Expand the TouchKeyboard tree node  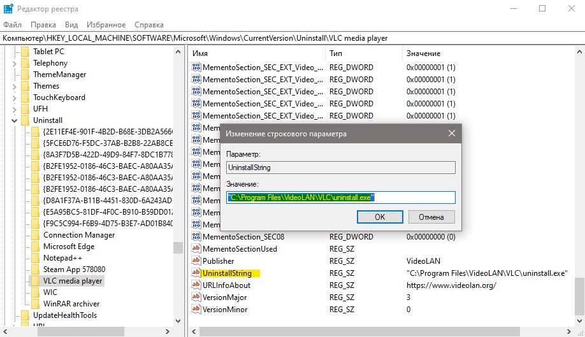coord(14,98)
